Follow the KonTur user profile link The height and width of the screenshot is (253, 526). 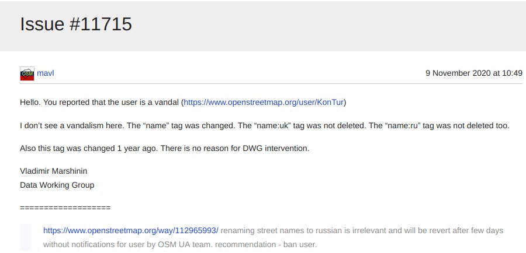pyautogui.click(x=264, y=102)
